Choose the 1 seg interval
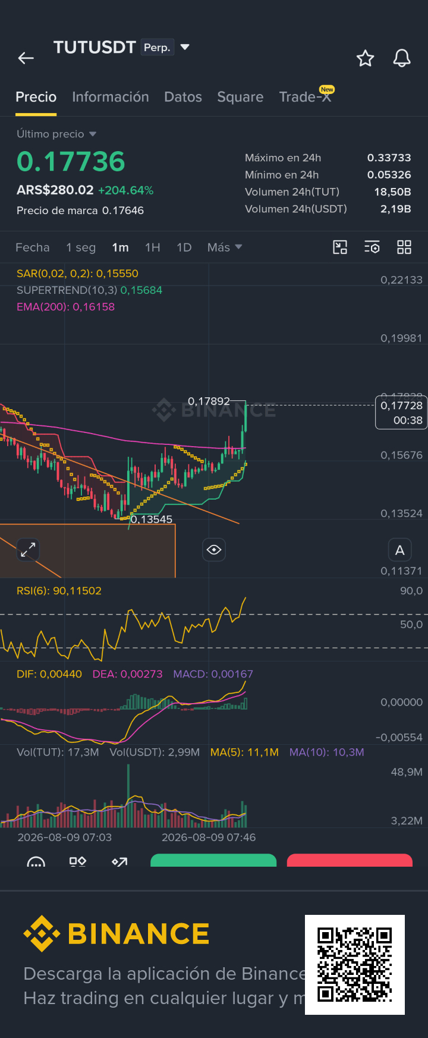 pyautogui.click(x=81, y=247)
